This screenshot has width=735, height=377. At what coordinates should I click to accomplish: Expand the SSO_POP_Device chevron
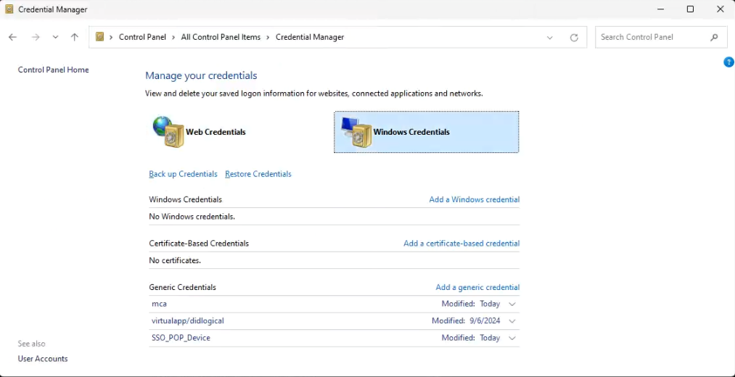tap(512, 338)
